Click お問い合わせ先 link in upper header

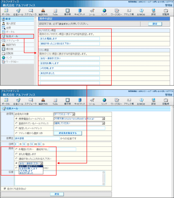pos(159,2)
